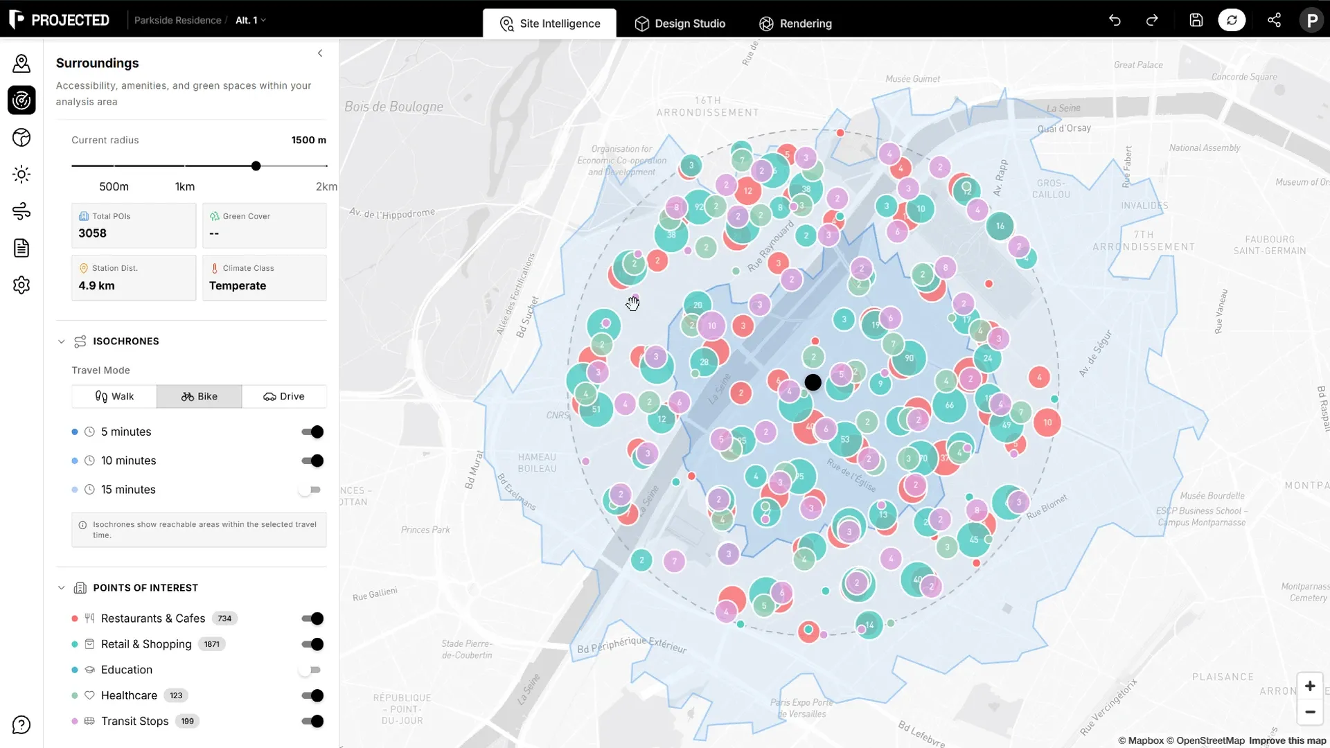Zoom in on the map

1310,686
